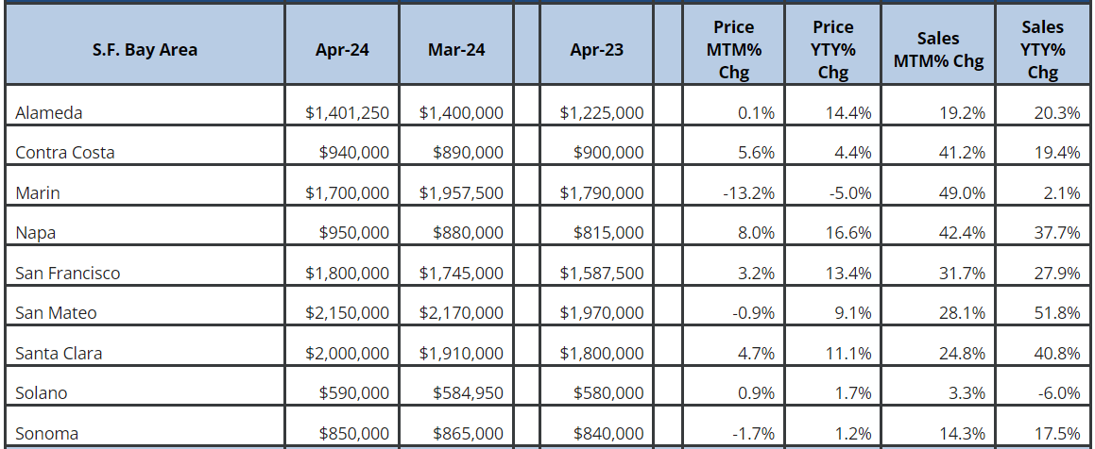Viewport: 1095px width, 449px height.
Task: Select the San Francisco row label
Action: (67, 274)
